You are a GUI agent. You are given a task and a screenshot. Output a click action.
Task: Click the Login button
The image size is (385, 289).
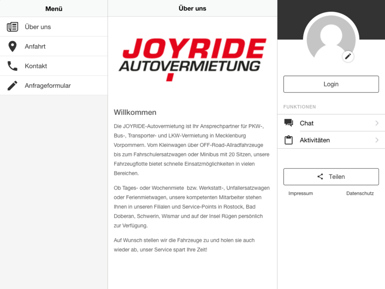tap(331, 84)
